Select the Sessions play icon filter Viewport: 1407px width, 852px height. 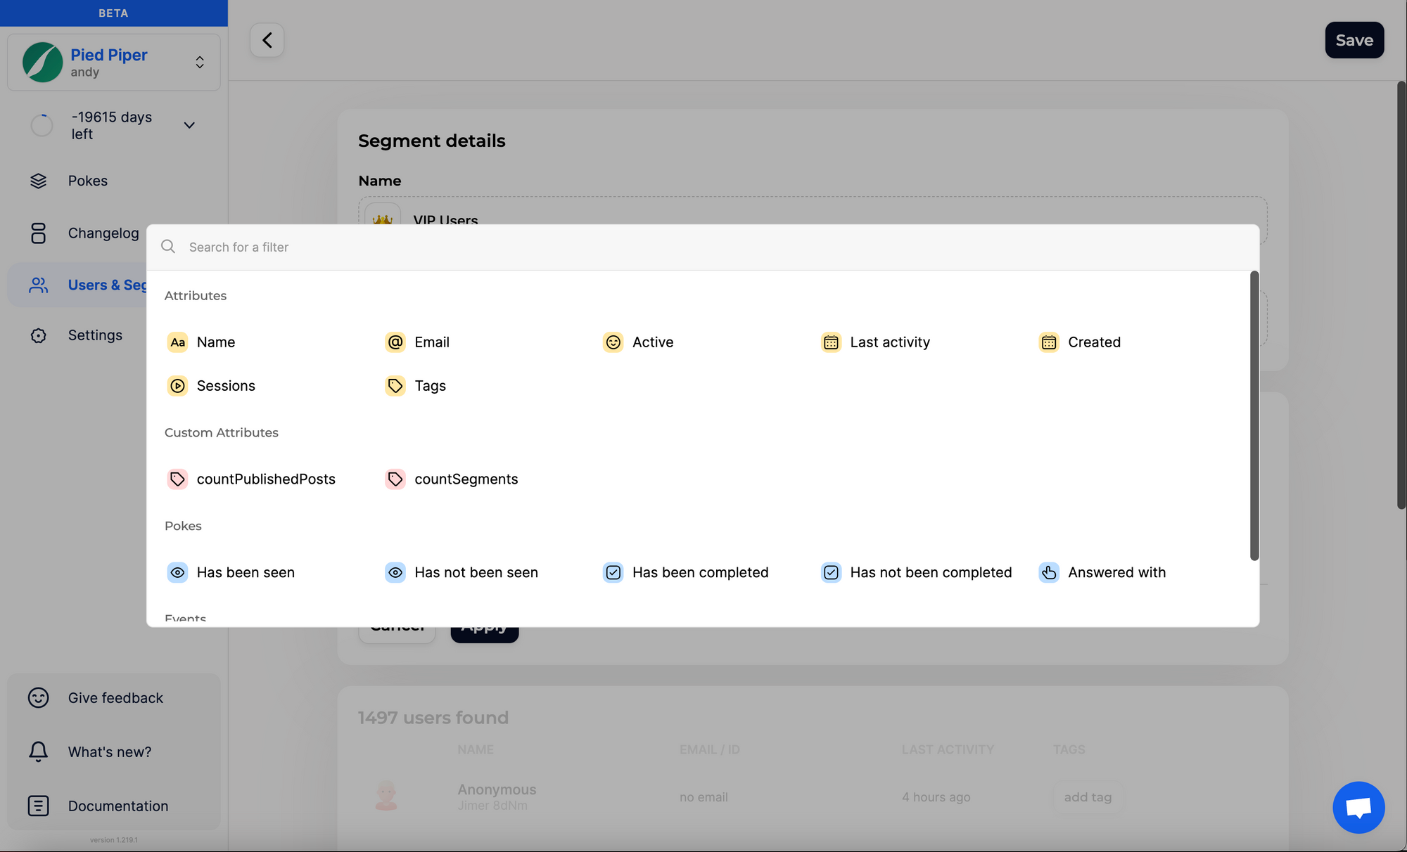177,386
